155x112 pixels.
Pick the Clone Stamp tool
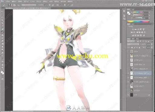click(x=2, y=35)
